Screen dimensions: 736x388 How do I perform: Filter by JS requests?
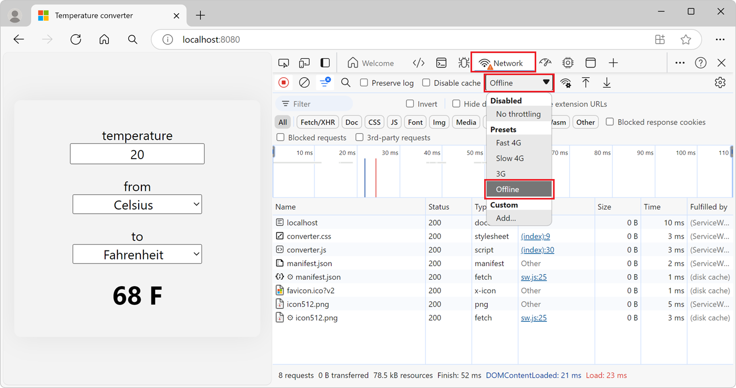[x=394, y=122]
